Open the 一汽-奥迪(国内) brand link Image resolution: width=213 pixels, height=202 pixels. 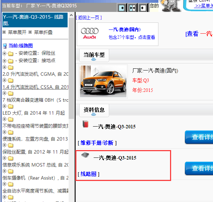tap(125, 29)
